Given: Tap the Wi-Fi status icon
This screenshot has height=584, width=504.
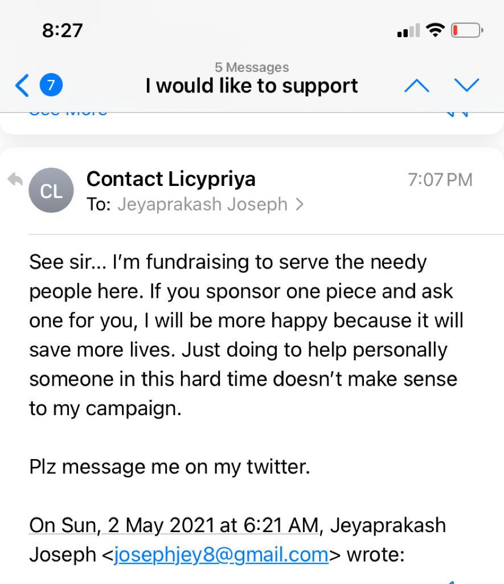Looking at the screenshot, I should [x=435, y=30].
